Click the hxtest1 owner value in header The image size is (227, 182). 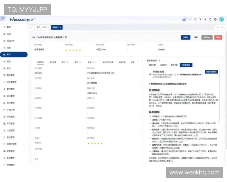[x=162, y=50]
